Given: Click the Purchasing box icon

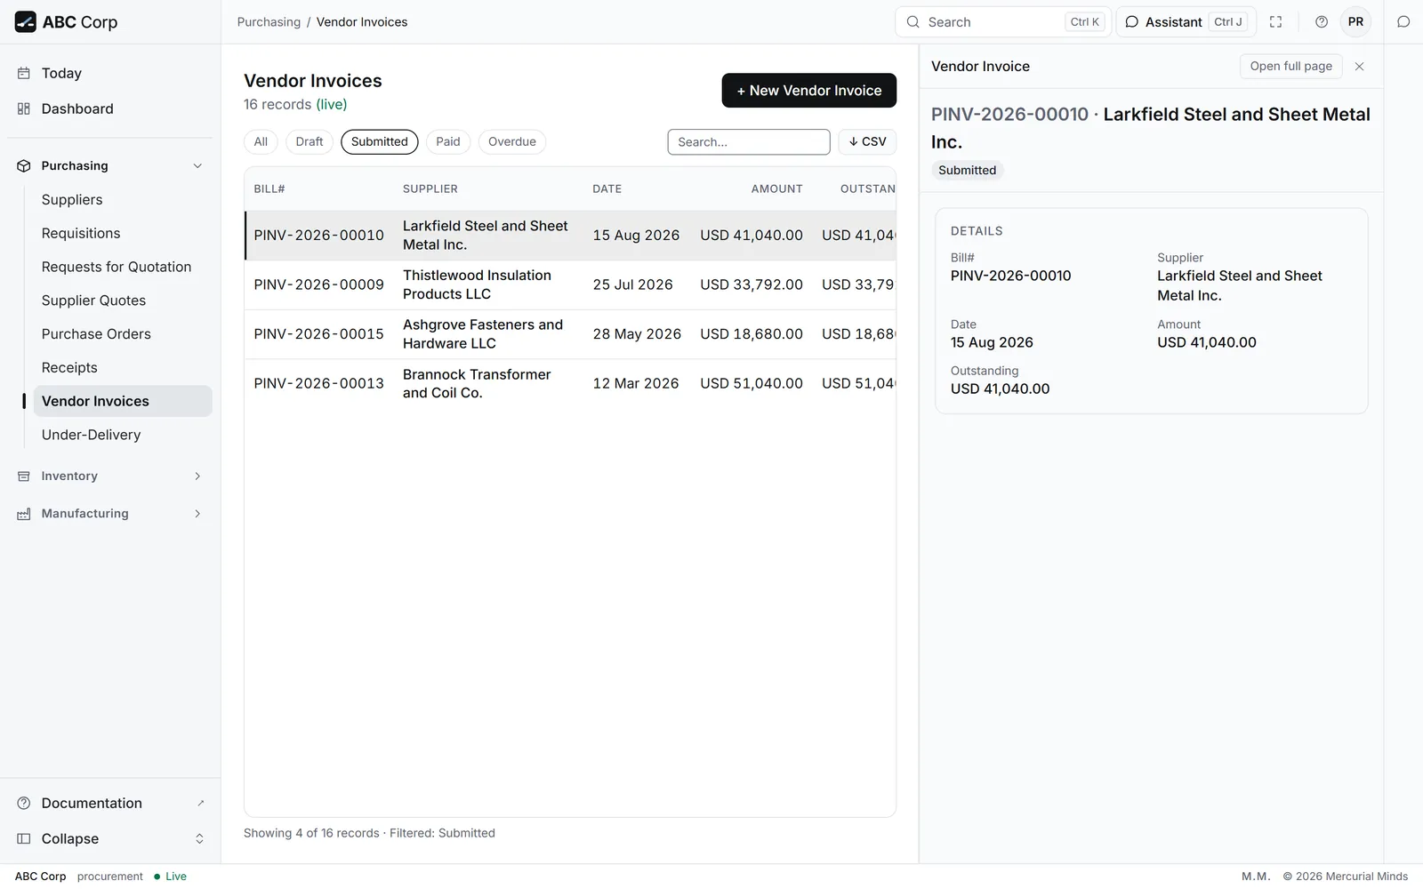Looking at the screenshot, I should click(24, 166).
